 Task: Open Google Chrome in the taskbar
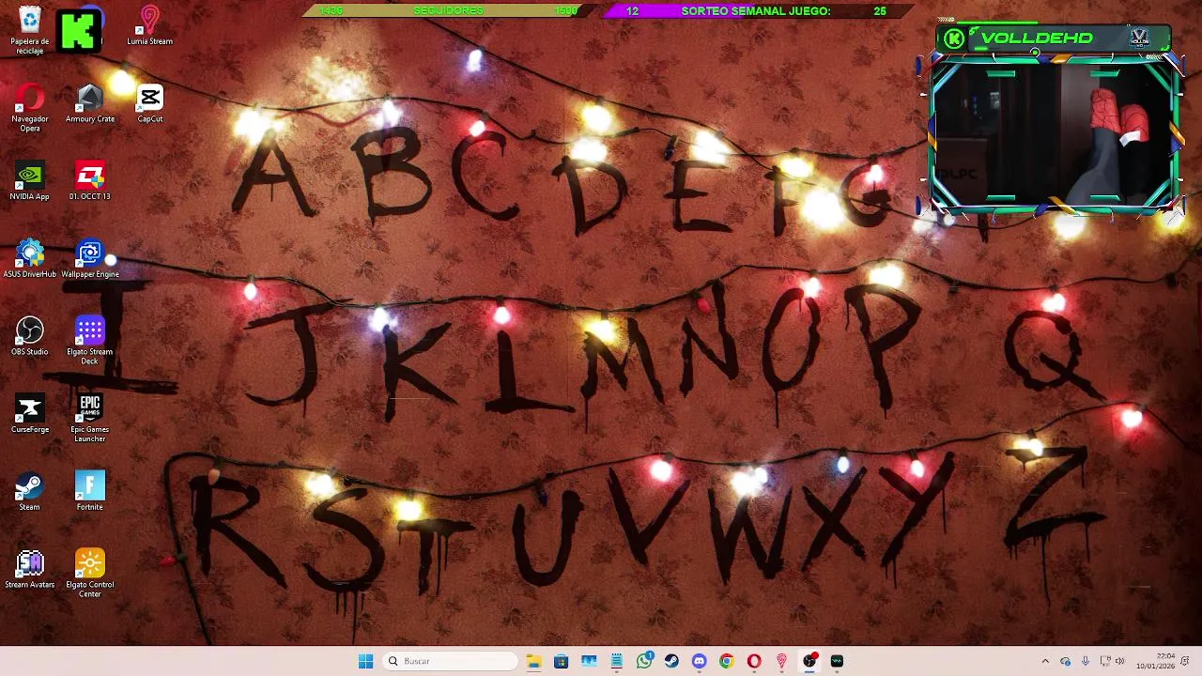(x=727, y=661)
